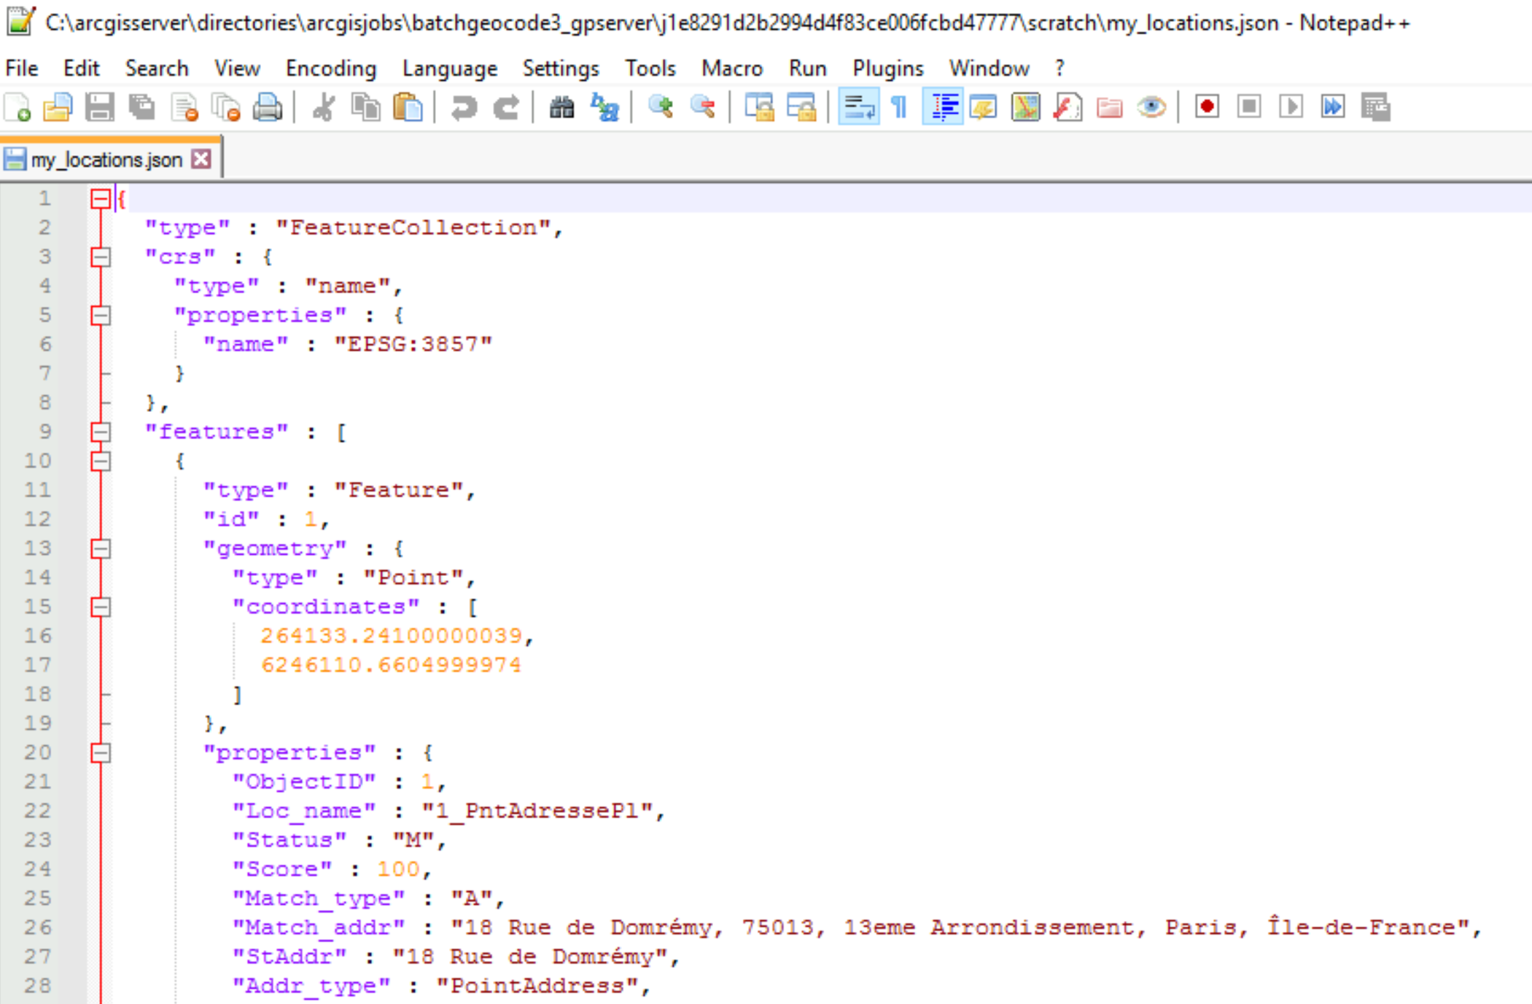Click the Close All documents icon
The width and height of the screenshot is (1532, 1004).
point(226,108)
